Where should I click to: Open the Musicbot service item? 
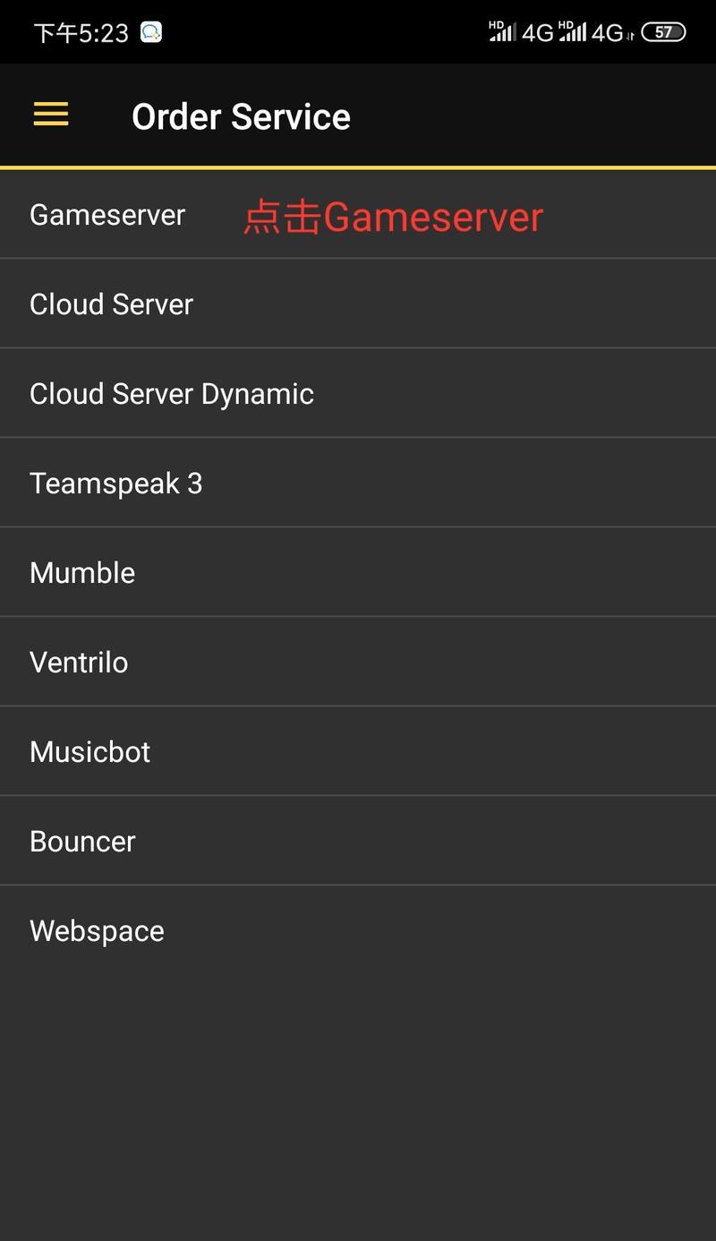[x=358, y=752]
